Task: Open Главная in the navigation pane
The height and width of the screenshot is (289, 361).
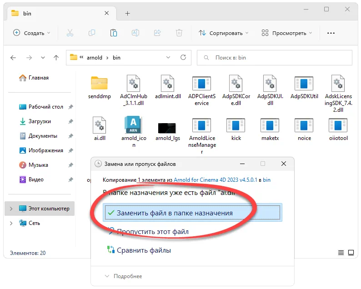Action: (x=34, y=78)
